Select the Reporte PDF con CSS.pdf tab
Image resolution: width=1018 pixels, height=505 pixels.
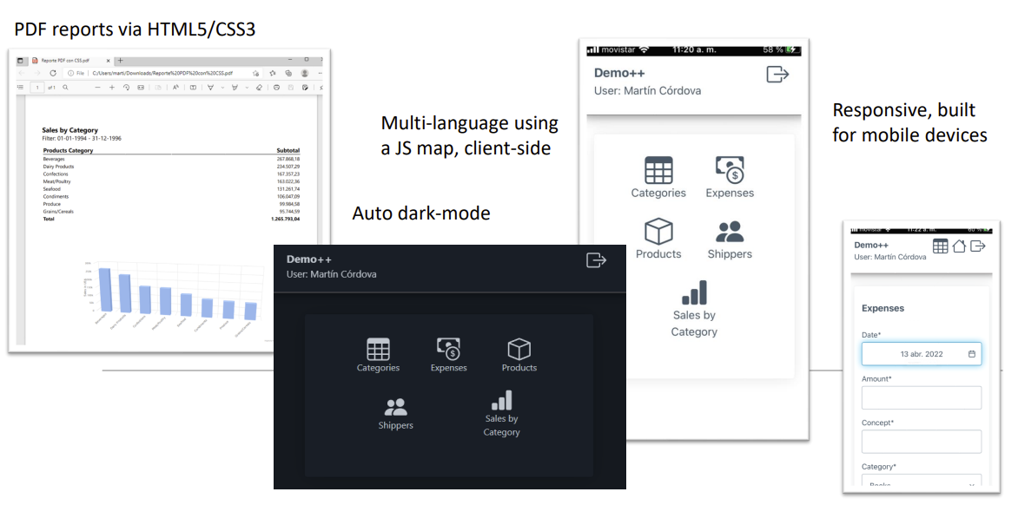(65, 61)
